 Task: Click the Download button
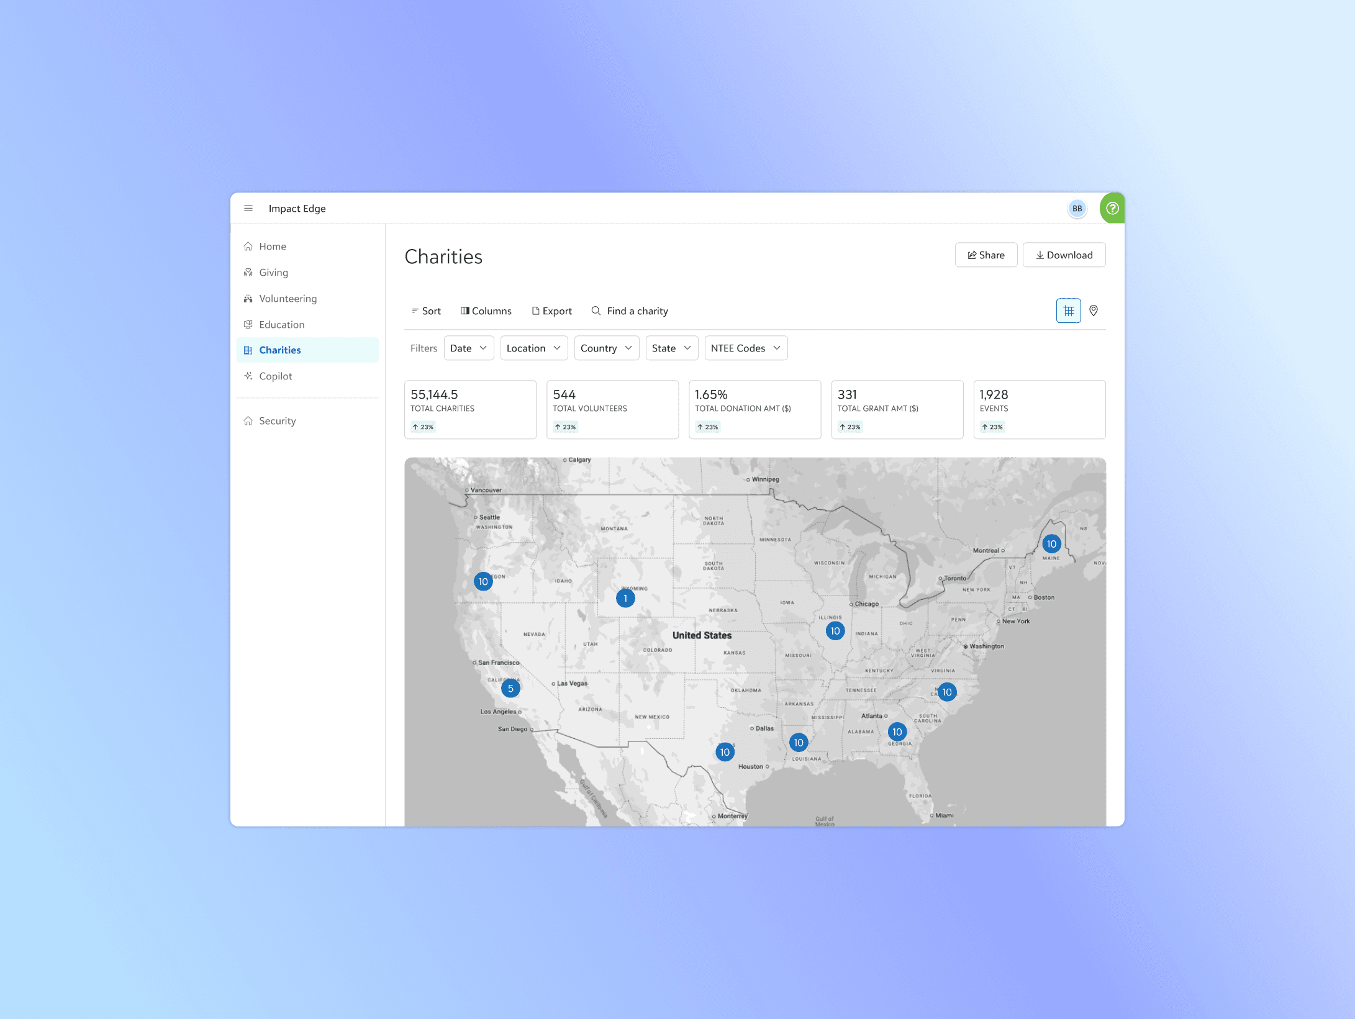point(1064,255)
